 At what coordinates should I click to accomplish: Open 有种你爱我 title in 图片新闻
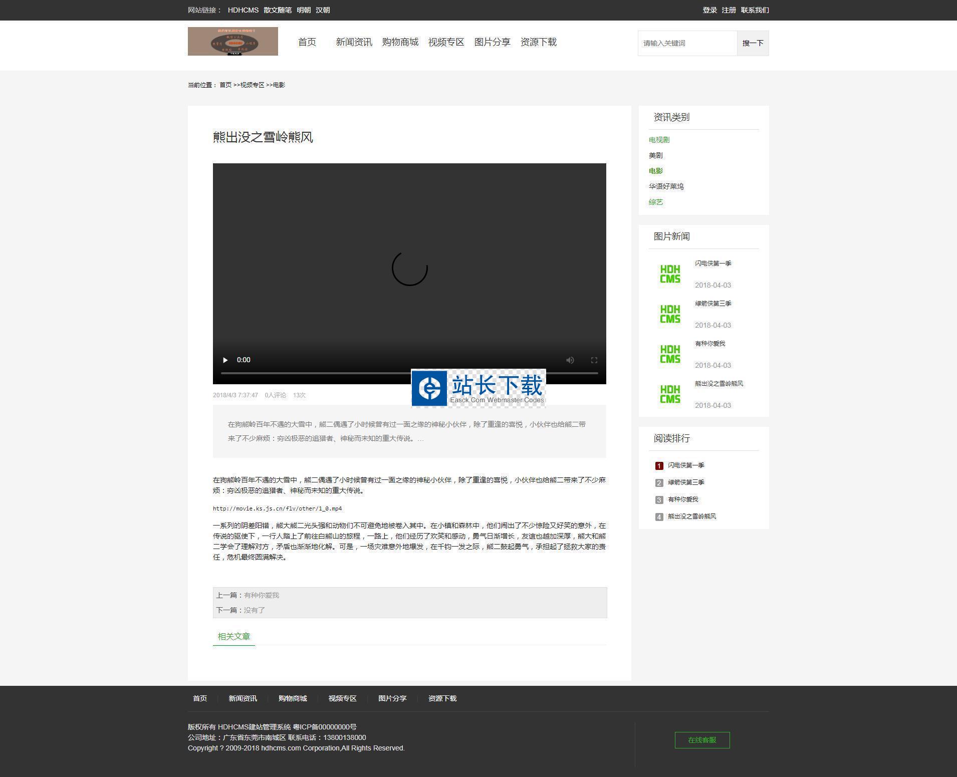coord(710,344)
